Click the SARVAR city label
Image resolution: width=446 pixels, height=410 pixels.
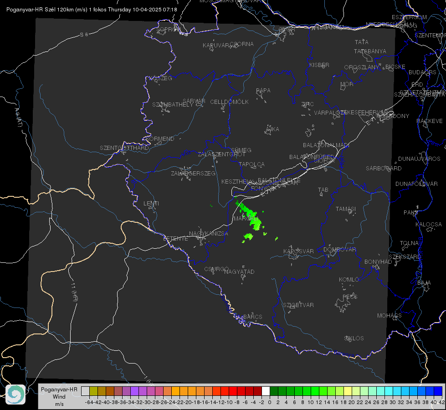click(x=194, y=101)
